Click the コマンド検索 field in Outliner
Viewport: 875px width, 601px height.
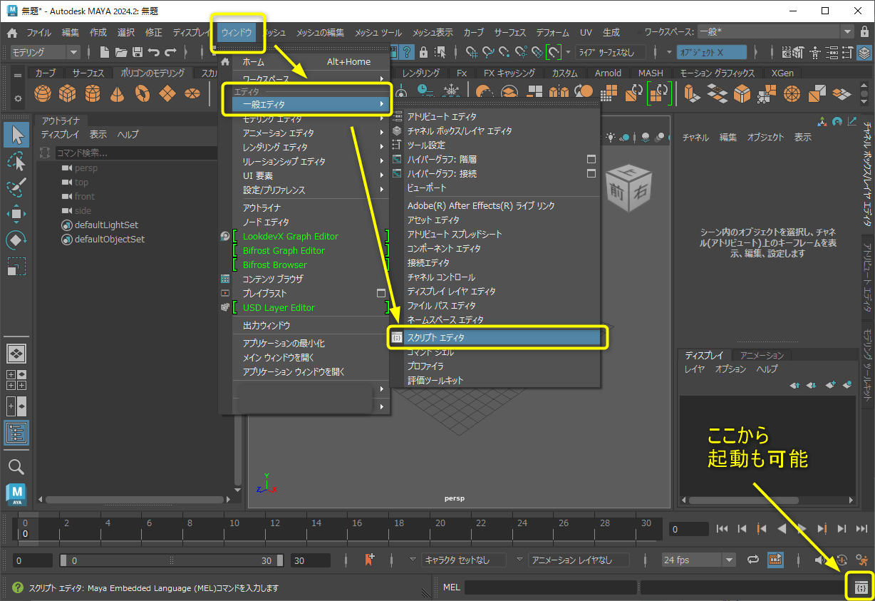click(x=135, y=153)
